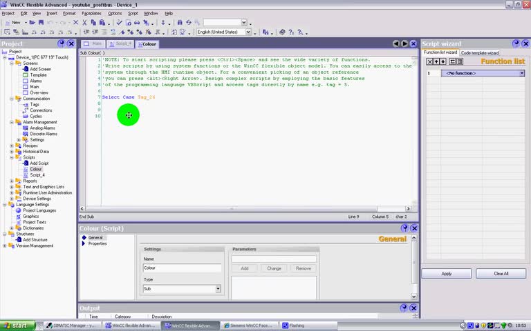Expand the Reports folder
The image size is (531, 331).
12,181
